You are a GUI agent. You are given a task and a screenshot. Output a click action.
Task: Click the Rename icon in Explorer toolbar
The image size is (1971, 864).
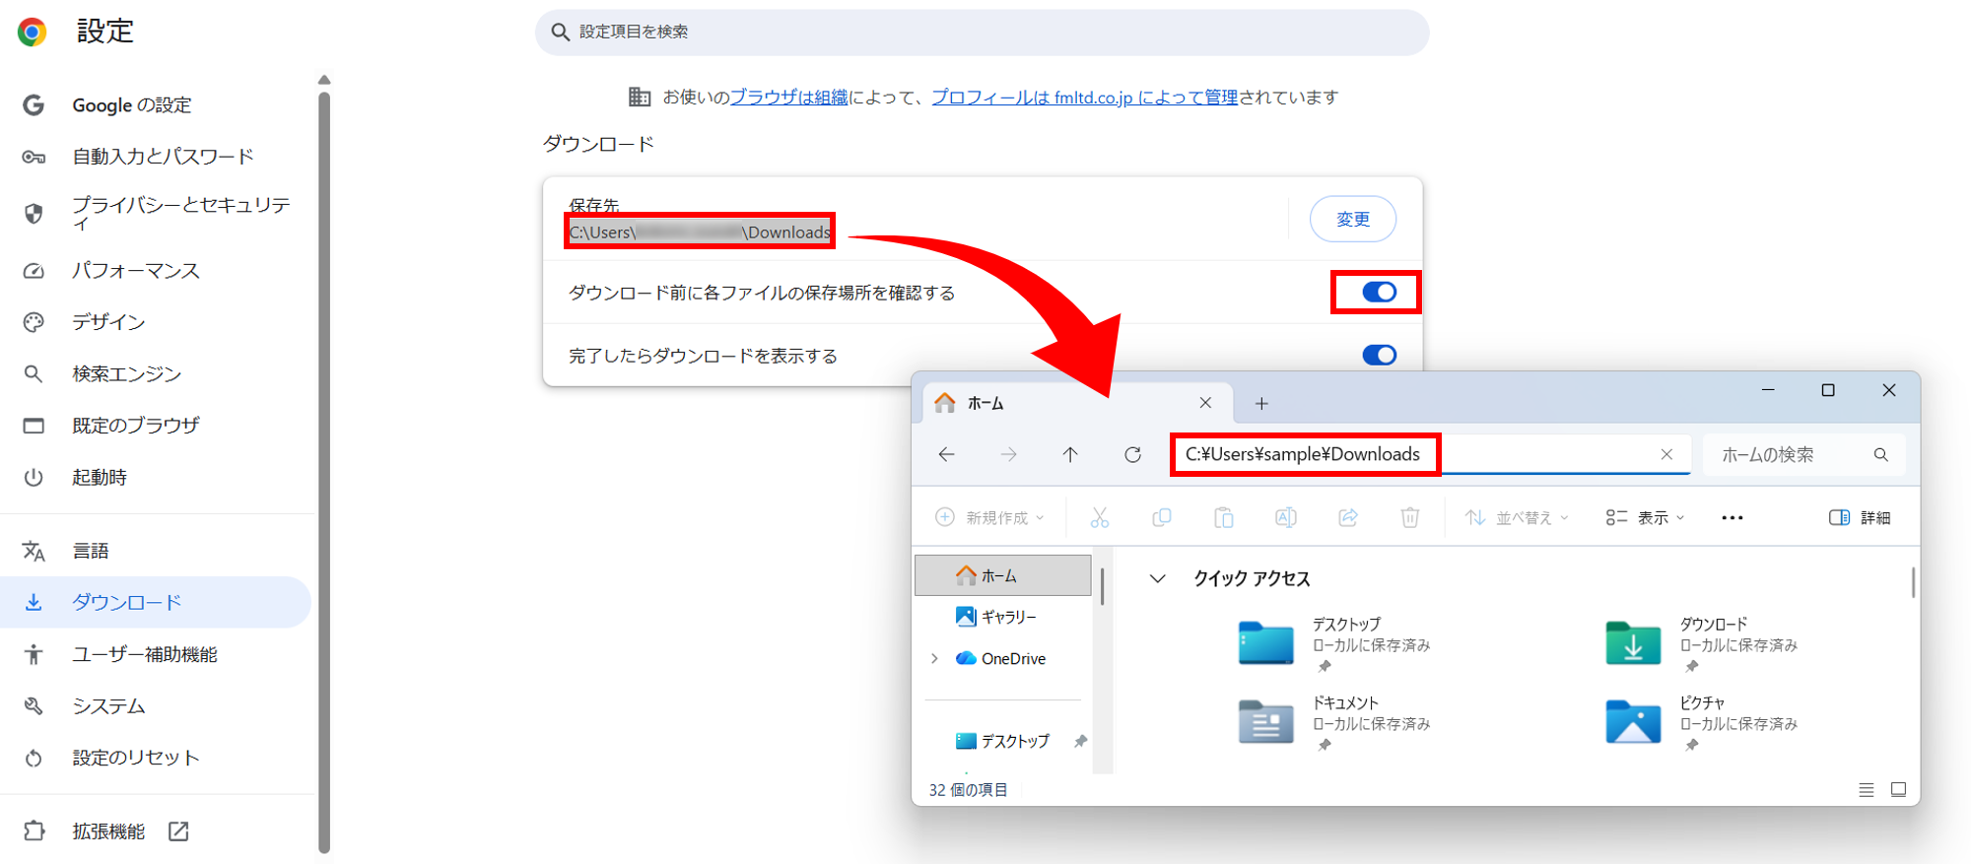pyautogui.click(x=1286, y=517)
